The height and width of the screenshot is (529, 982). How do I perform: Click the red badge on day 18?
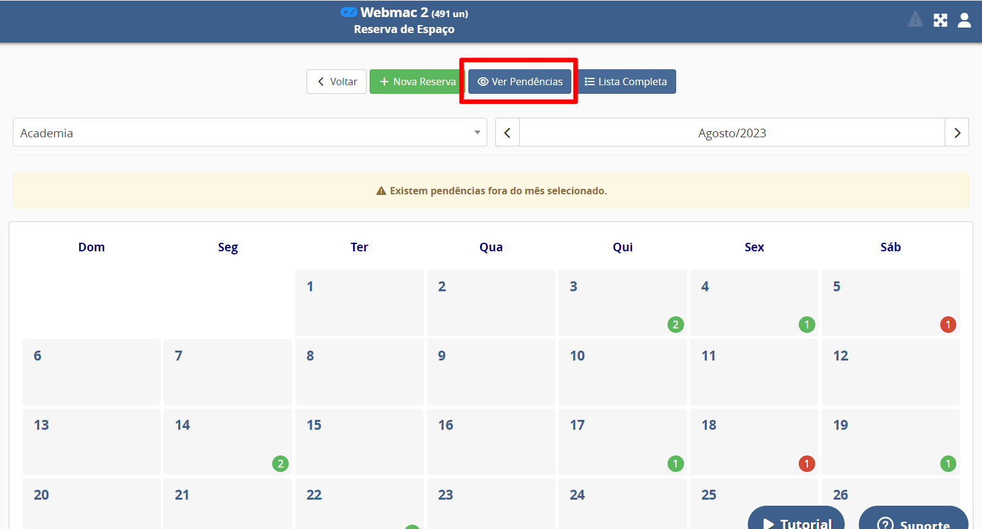807,463
